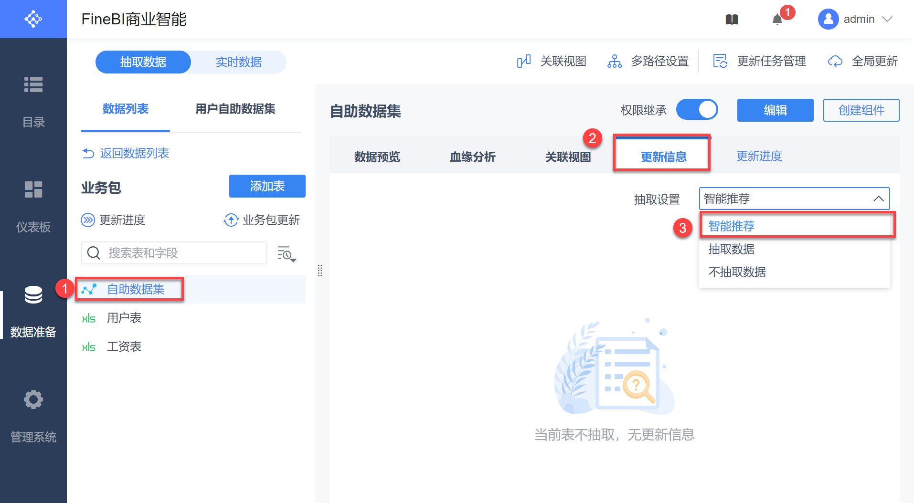This screenshot has width=914, height=503.
Task: Click the 更新任务管理 label
Action: 772,62
